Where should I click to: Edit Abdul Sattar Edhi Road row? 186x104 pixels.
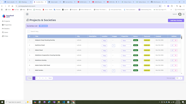point(172,65)
